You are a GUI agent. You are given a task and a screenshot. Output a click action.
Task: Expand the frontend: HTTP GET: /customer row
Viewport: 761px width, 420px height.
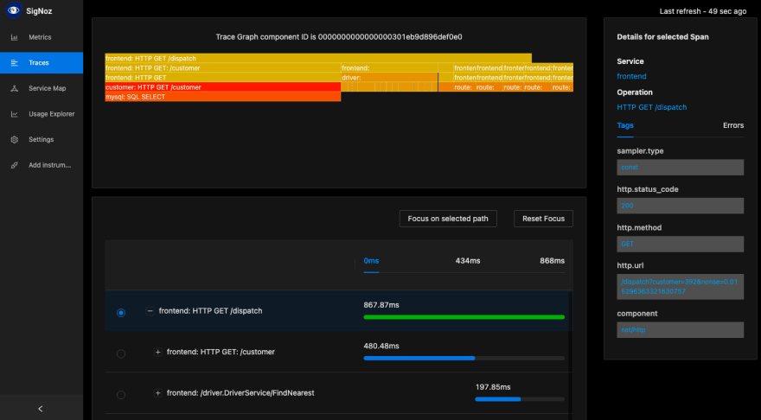[157, 352]
